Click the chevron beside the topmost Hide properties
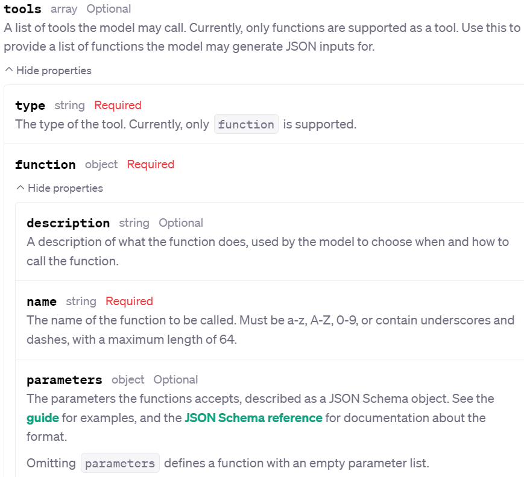Image resolution: width=524 pixels, height=477 pixels. click(8, 70)
